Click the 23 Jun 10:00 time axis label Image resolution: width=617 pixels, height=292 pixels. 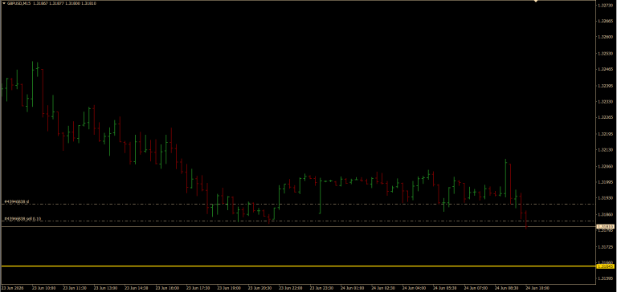pyautogui.click(x=43, y=288)
